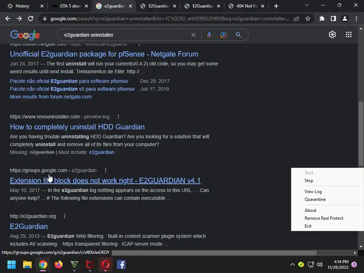This screenshot has height=273, width=364.
Task: Open options for groups.google.com result
Action: pyautogui.click(x=105, y=170)
